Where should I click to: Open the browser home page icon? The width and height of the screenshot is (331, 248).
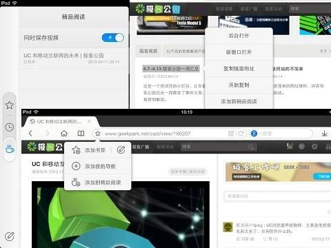pos(64,133)
